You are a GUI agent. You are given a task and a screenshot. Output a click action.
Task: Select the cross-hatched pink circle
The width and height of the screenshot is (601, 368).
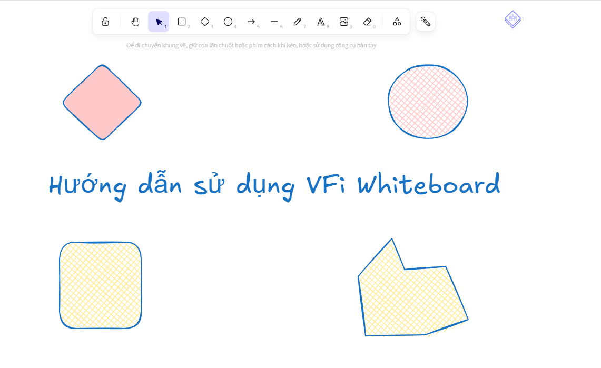pos(428,101)
